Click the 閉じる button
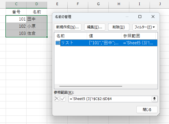This screenshot has width=169, height=124. click(147, 109)
